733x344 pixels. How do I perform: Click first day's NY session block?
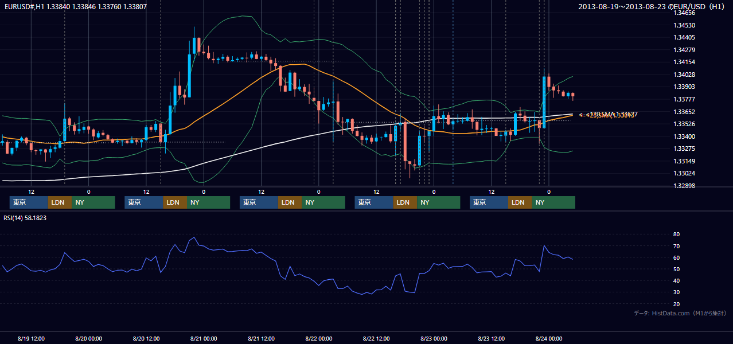pyautogui.click(x=93, y=202)
